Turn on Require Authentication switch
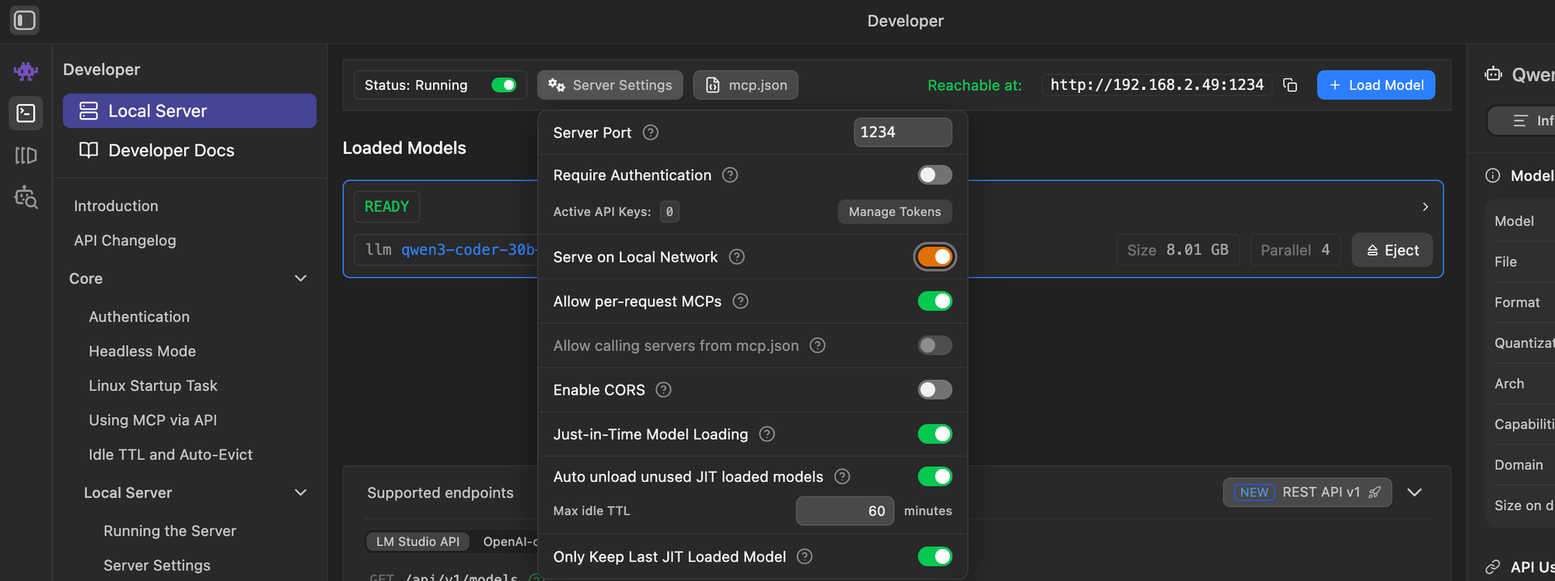Viewport: 1555px width, 581px height. (935, 175)
